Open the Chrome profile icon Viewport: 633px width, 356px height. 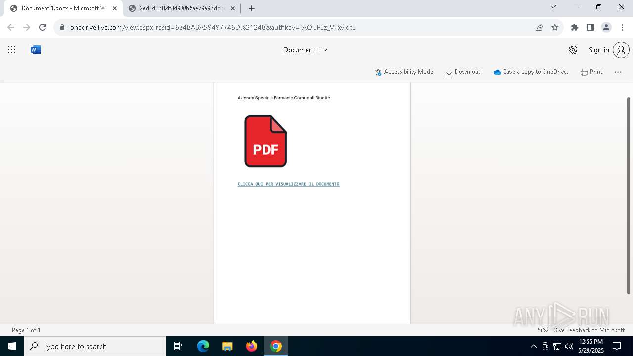pos(606,27)
